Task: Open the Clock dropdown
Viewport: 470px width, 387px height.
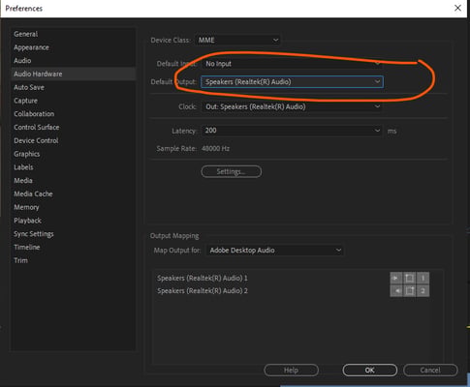Action: tap(292, 106)
